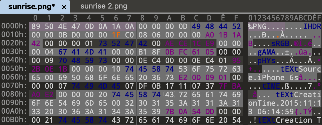322x125 pixels.
Task: Click the 0090h: row offset label
Action: (14, 103)
